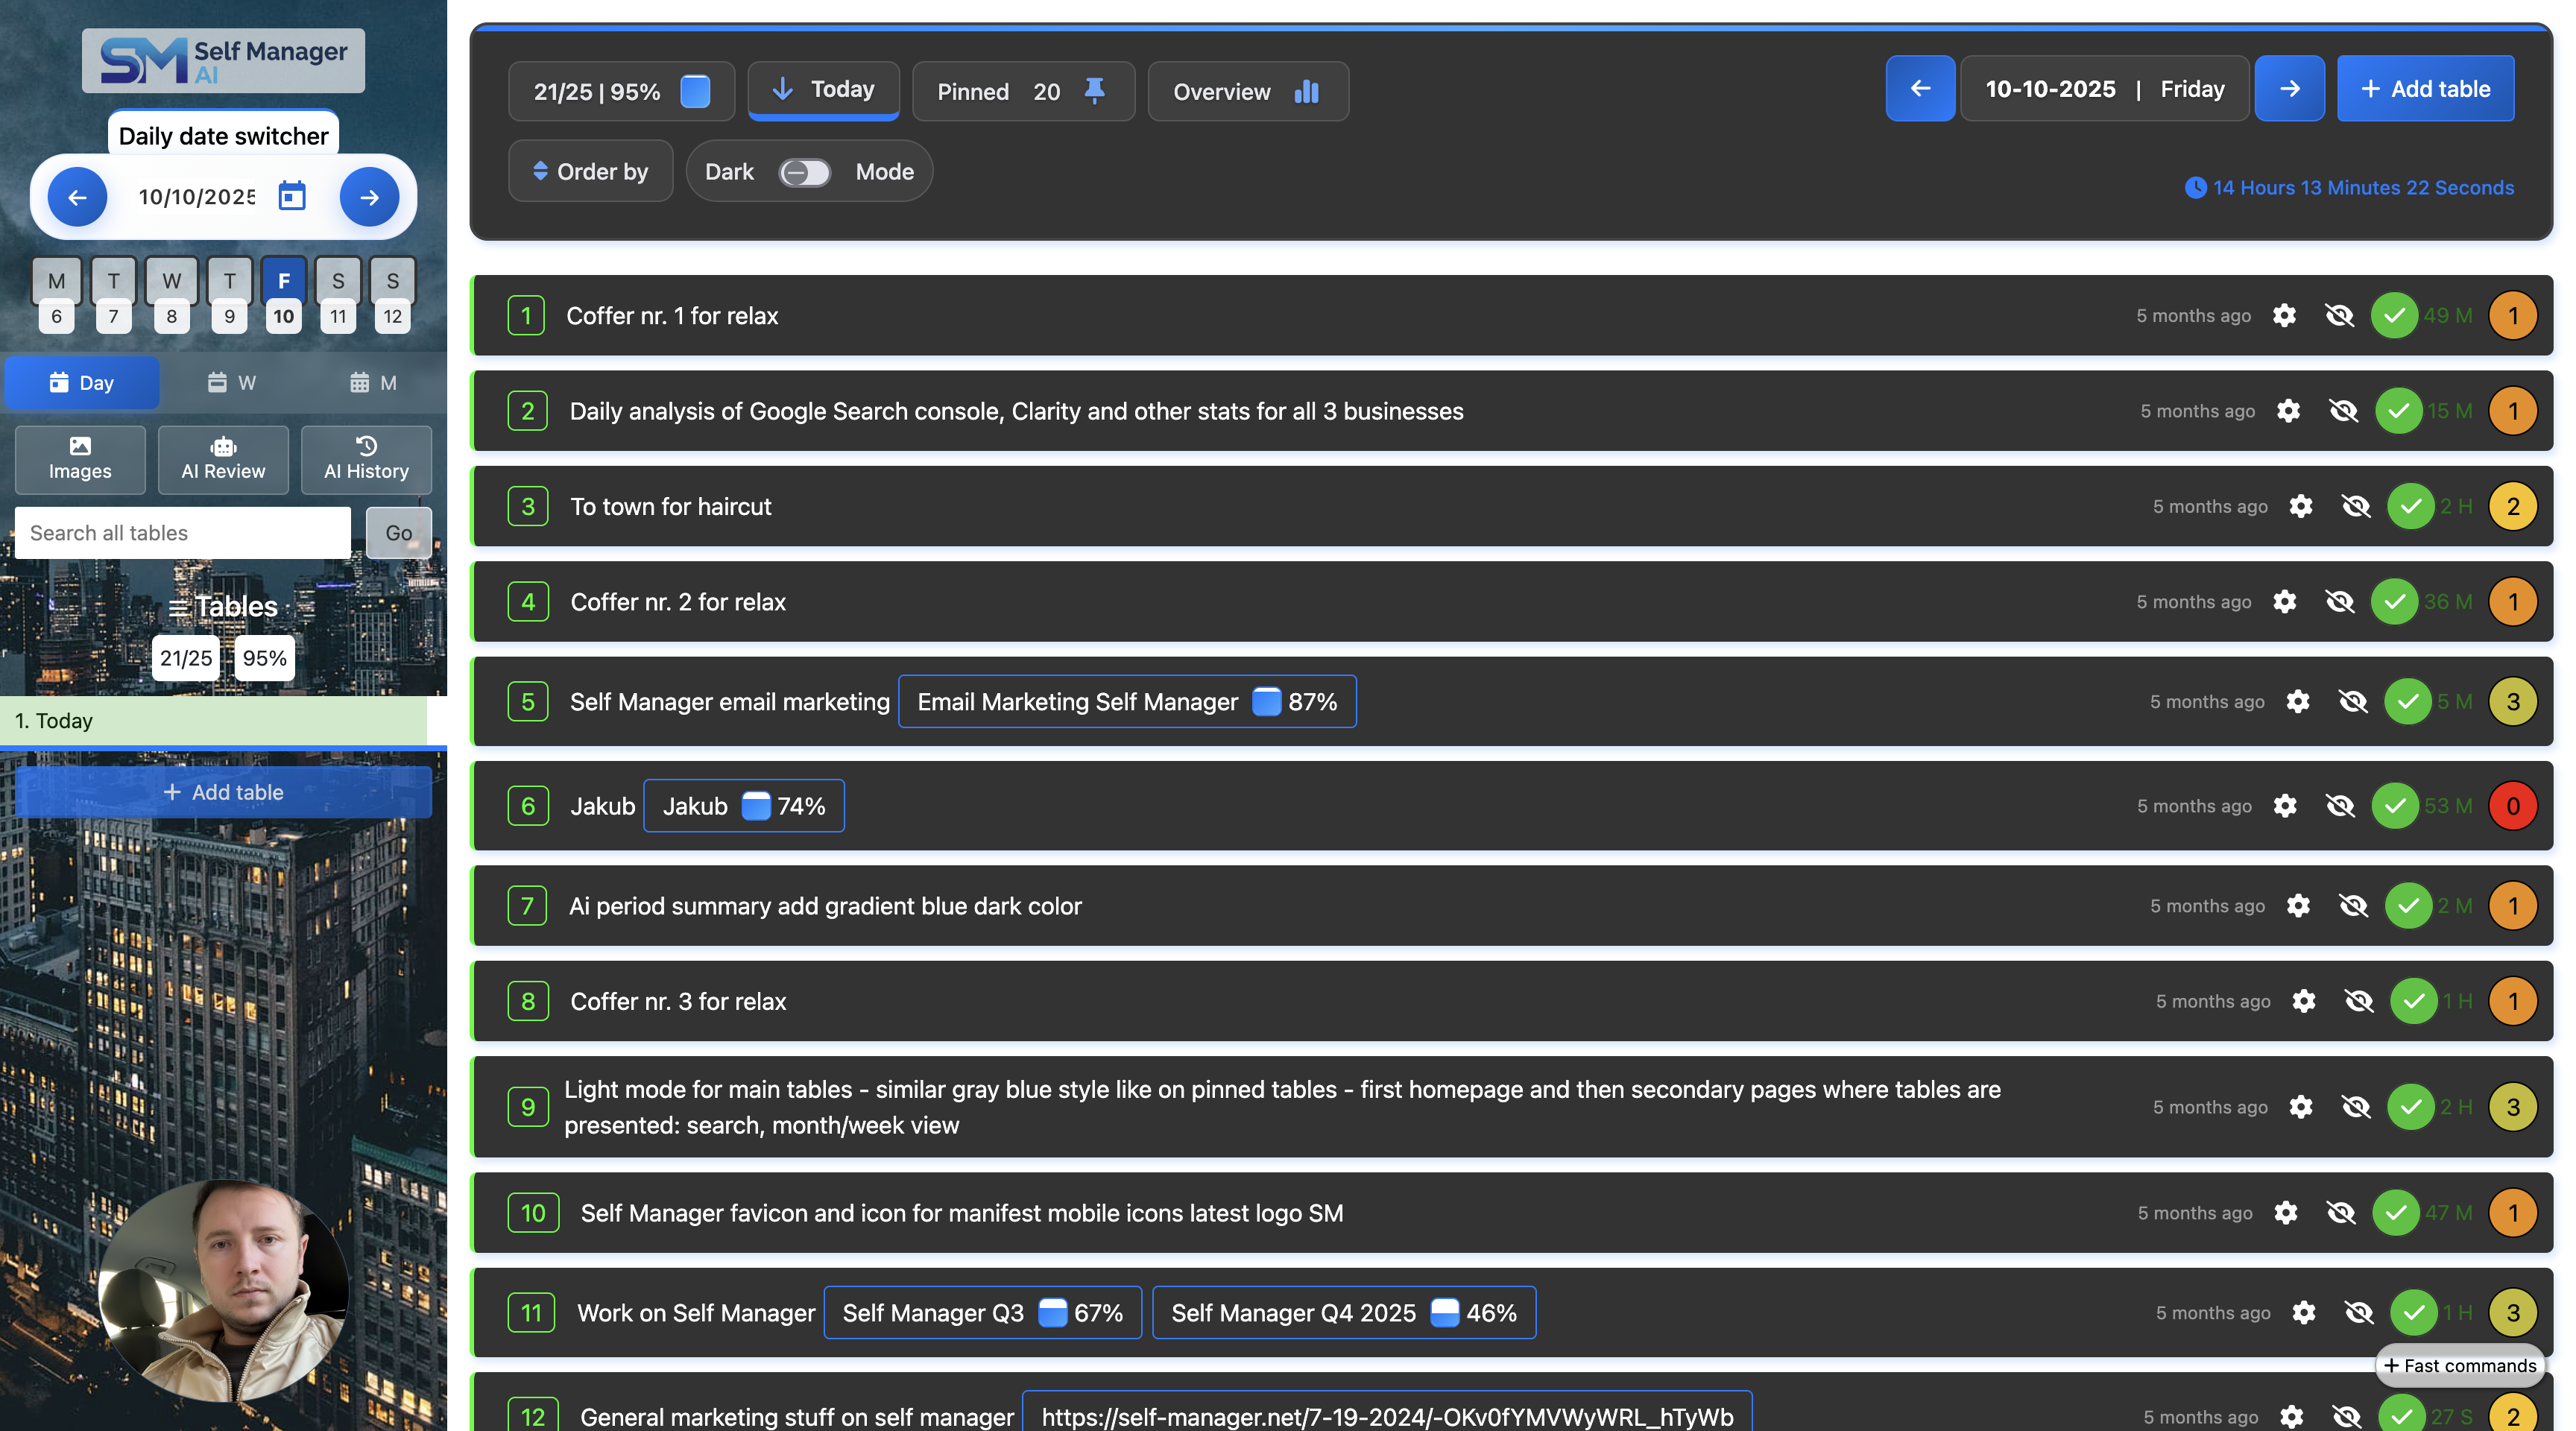2576x1431 pixels.
Task: Click the calendar icon in the date switcher
Action: tap(292, 197)
